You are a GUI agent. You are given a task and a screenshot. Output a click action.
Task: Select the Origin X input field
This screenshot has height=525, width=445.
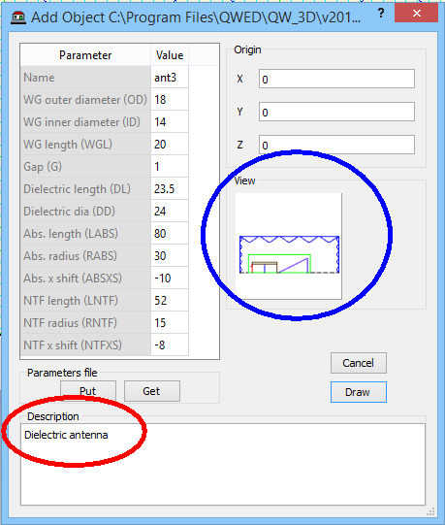tap(336, 79)
